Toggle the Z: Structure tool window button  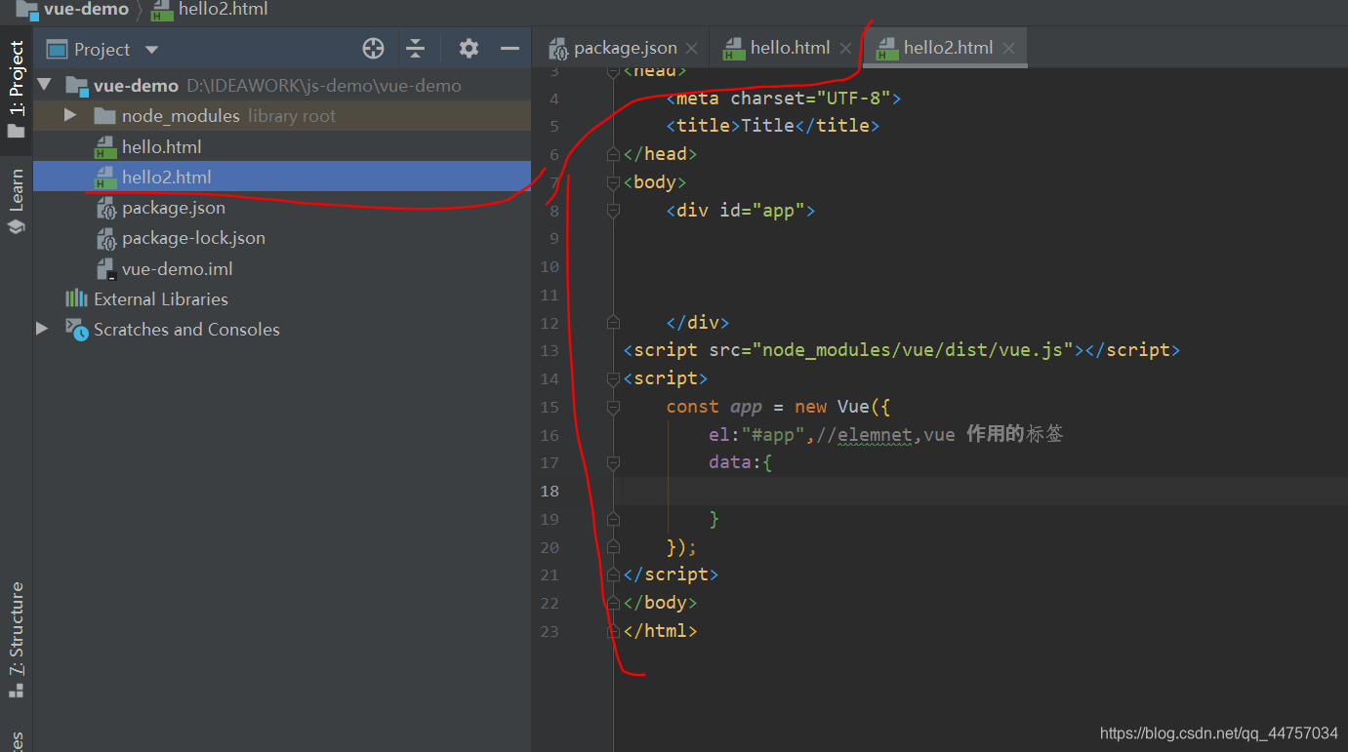coord(17,639)
